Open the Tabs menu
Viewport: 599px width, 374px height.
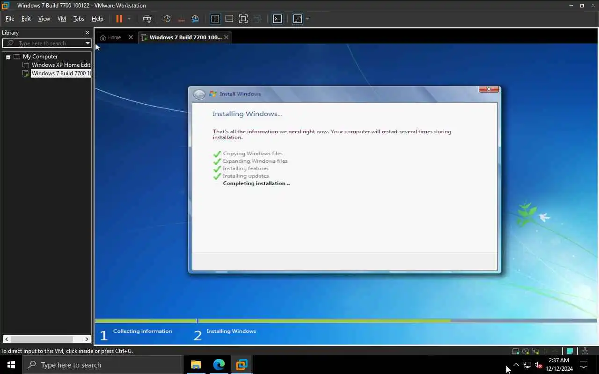tap(79, 19)
